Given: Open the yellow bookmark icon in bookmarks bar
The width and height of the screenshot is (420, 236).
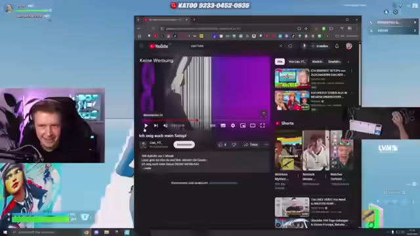Looking at the screenshot, I should click(x=201, y=36).
